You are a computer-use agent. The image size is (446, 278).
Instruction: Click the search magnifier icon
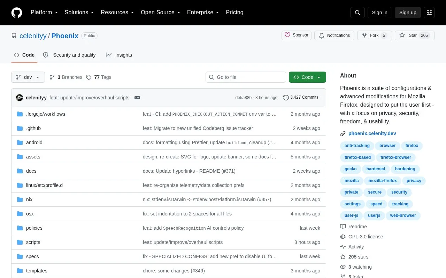coord(357,13)
